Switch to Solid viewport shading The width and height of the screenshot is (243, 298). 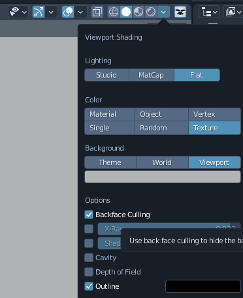(x=126, y=12)
